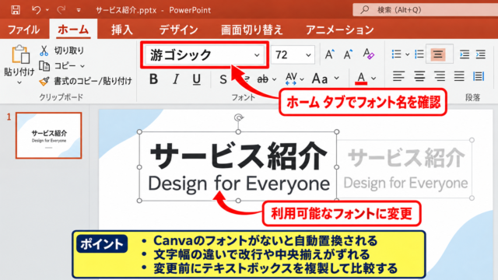Viewport: 498px width, 280px height.
Task: Click the gray Design for Everyone text
Action: pos(405,183)
